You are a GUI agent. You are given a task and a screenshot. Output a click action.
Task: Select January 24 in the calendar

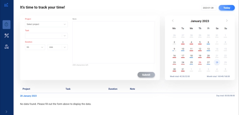point(183,62)
